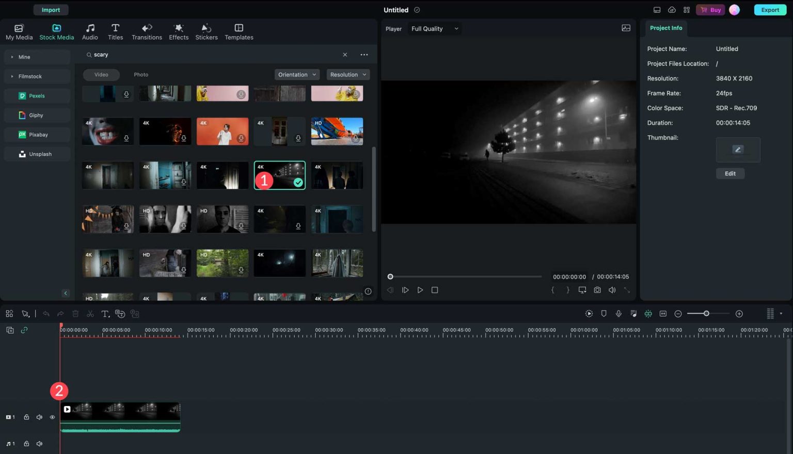Mute the audio track speaker icon

click(39, 443)
